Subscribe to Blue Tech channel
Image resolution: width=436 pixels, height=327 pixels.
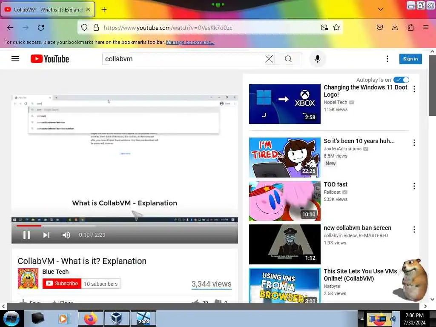coord(62,284)
